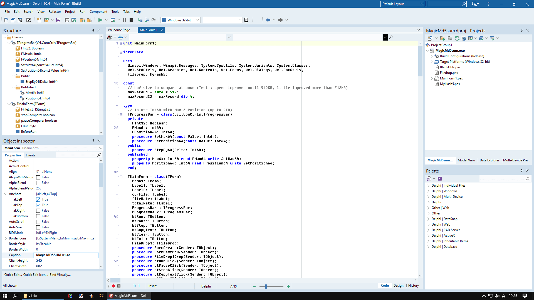
Task: Click Refresh icon in Projects panel
Action: [457, 38]
